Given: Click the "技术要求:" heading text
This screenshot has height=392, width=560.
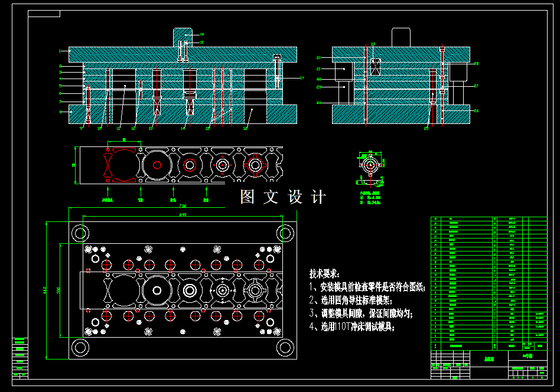Looking at the screenshot, I should (324, 274).
